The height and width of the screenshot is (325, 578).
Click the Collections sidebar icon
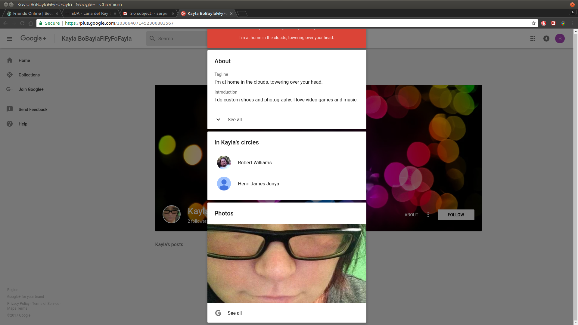pyautogui.click(x=10, y=75)
